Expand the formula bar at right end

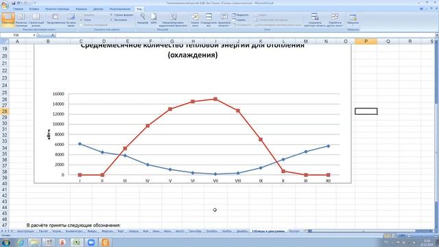click(437, 35)
